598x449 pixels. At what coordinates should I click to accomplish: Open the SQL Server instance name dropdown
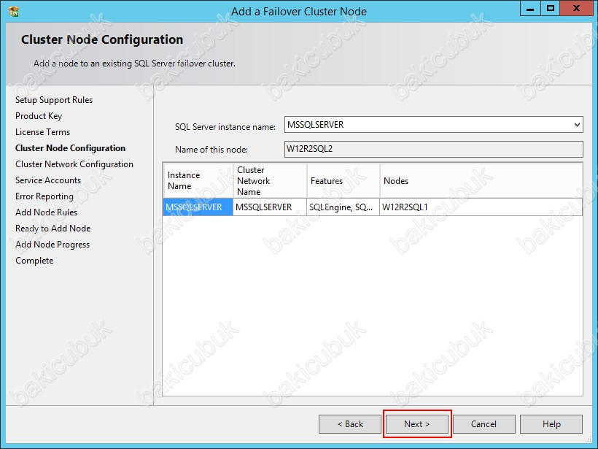pos(433,125)
